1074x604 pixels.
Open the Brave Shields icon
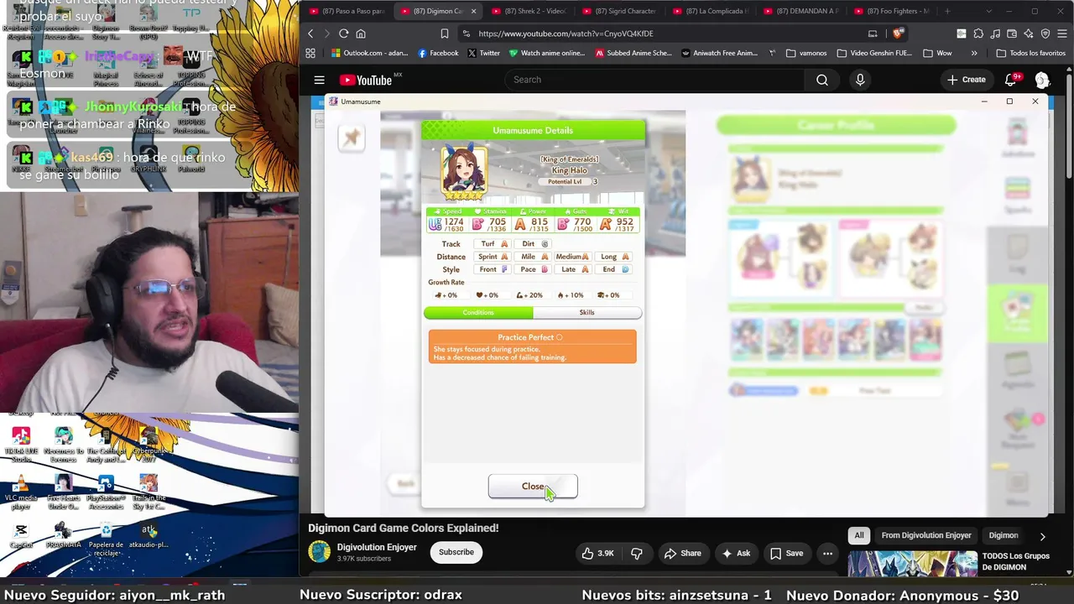[x=899, y=34]
